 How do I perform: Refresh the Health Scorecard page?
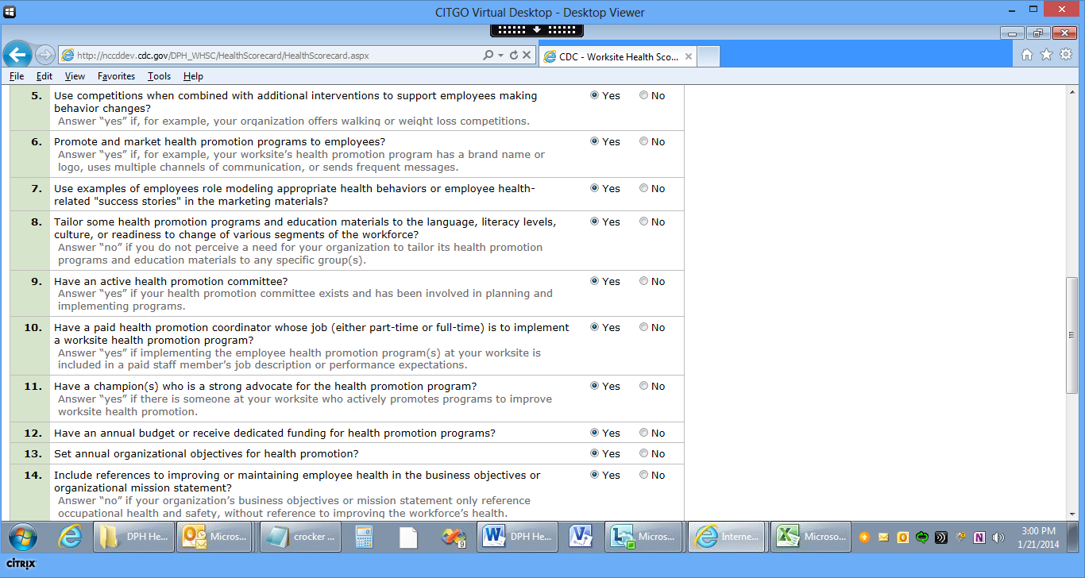pyautogui.click(x=514, y=56)
